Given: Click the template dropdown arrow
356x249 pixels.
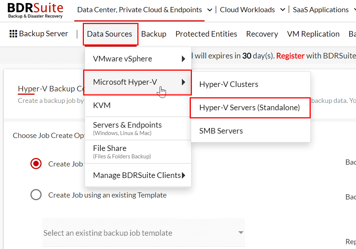Looking at the screenshot, I should click(x=241, y=232).
